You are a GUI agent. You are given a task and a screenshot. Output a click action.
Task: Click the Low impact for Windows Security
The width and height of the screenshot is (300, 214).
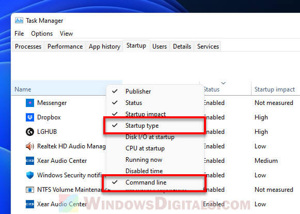pyautogui.click(x=260, y=175)
